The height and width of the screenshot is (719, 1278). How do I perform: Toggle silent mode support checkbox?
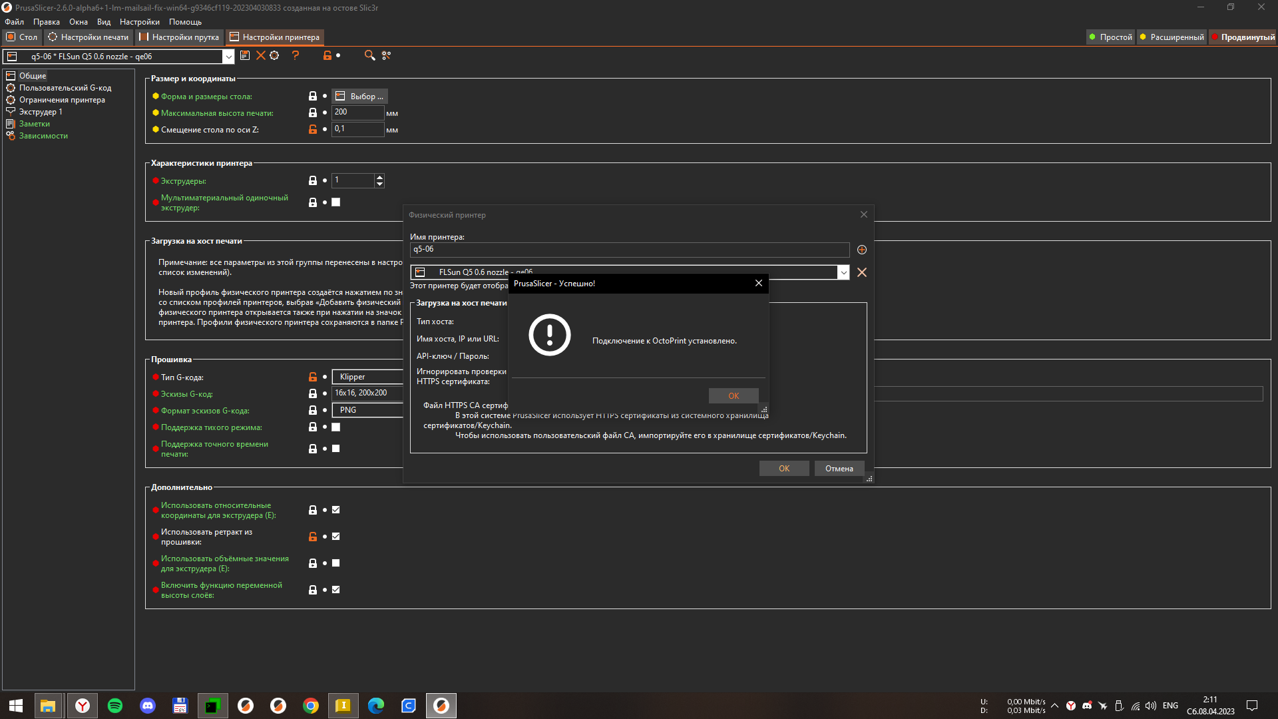click(336, 427)
